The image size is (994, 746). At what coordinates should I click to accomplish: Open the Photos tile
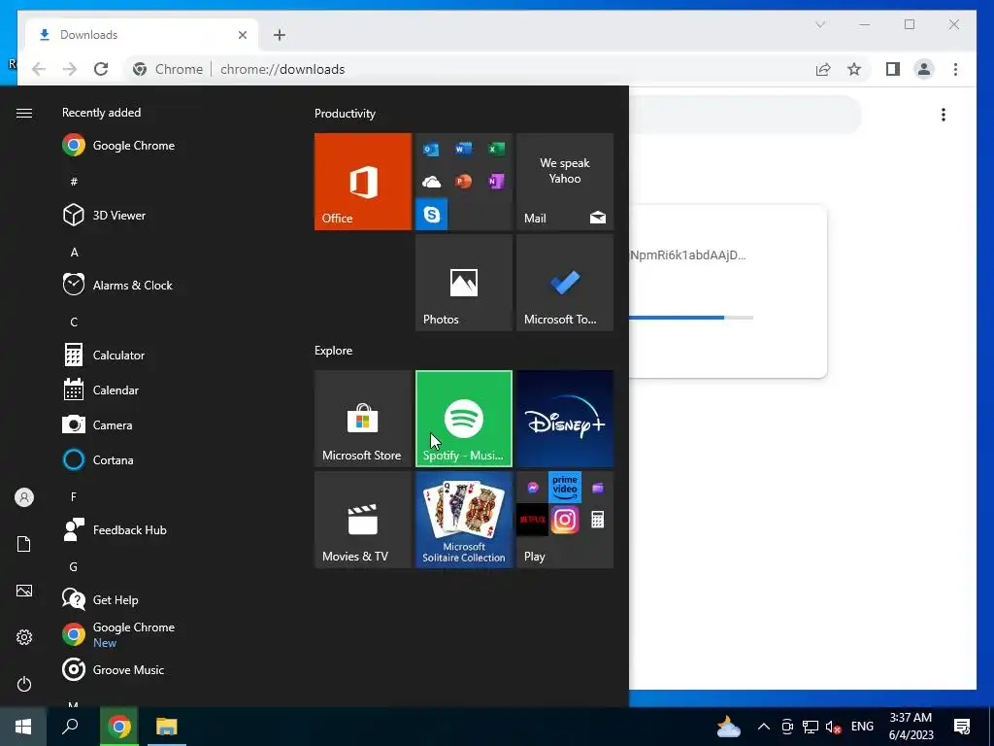point(463,283)
